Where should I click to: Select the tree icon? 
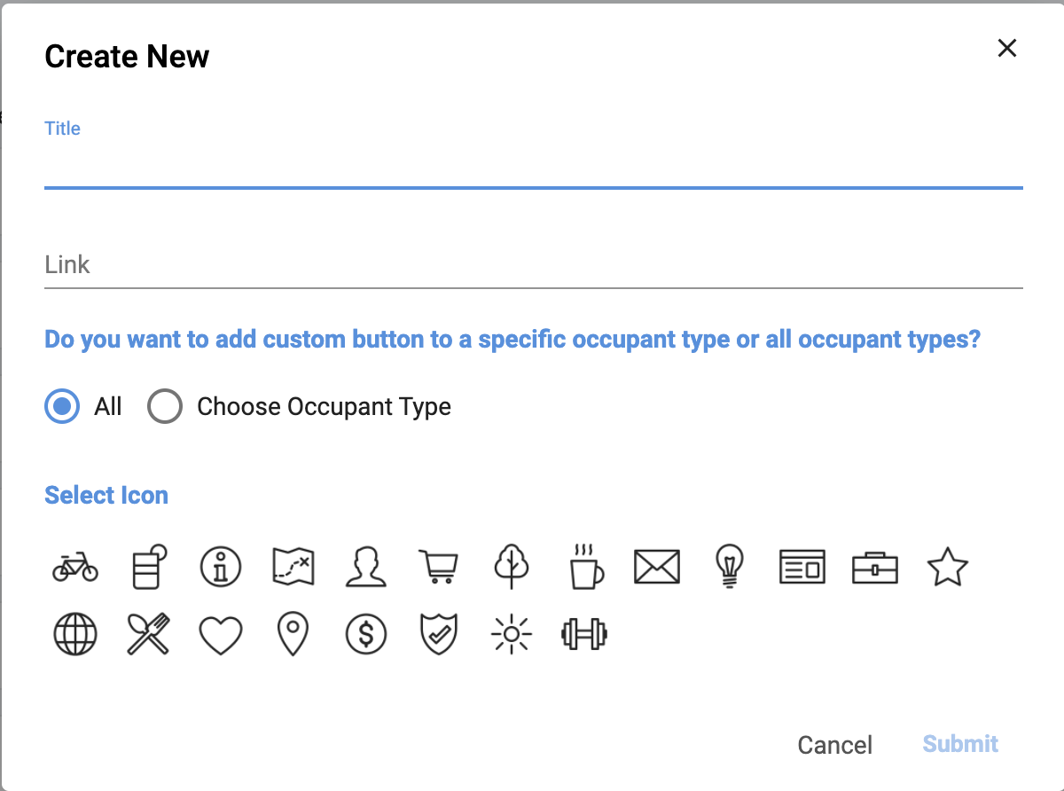point(512,567)
